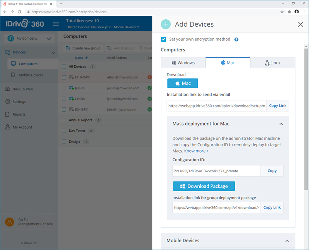309x250 pixels.
Task: Copy the installation email link
Action: coord(278,105)
